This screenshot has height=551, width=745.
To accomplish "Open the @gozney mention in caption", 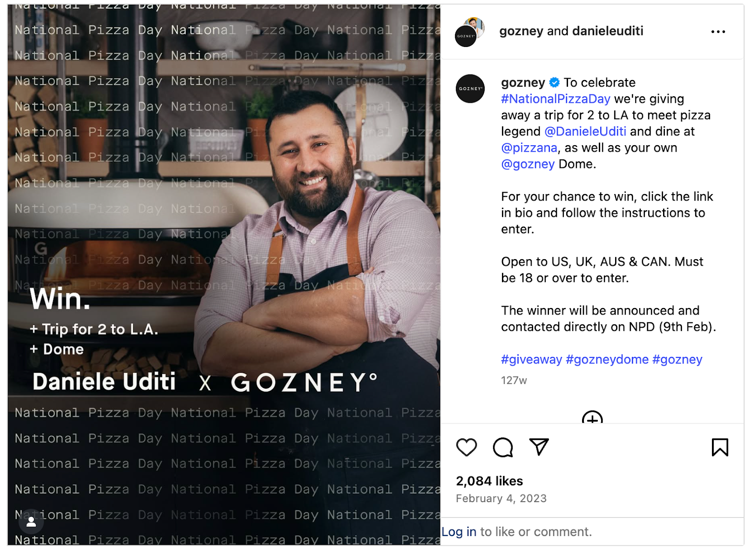I will [528, 164].
